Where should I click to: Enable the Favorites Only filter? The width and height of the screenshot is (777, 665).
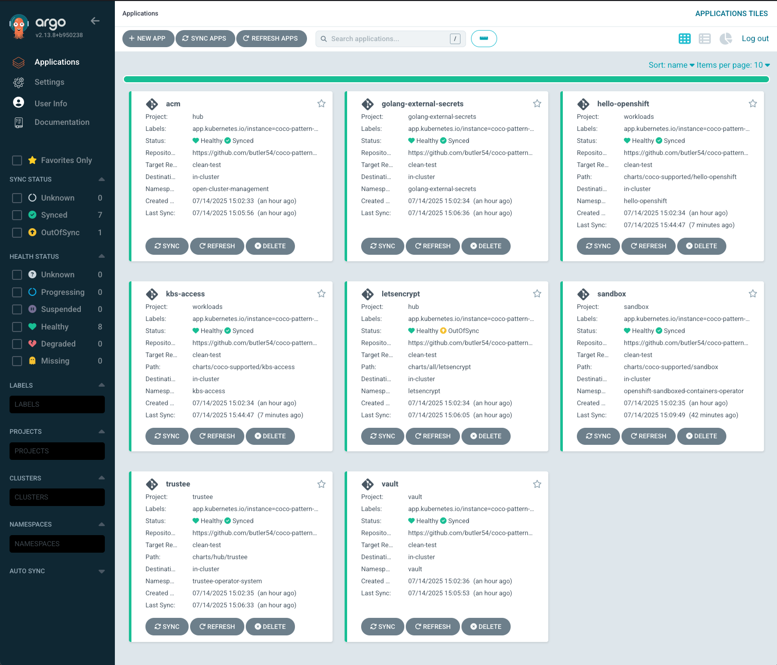point(17,160)
